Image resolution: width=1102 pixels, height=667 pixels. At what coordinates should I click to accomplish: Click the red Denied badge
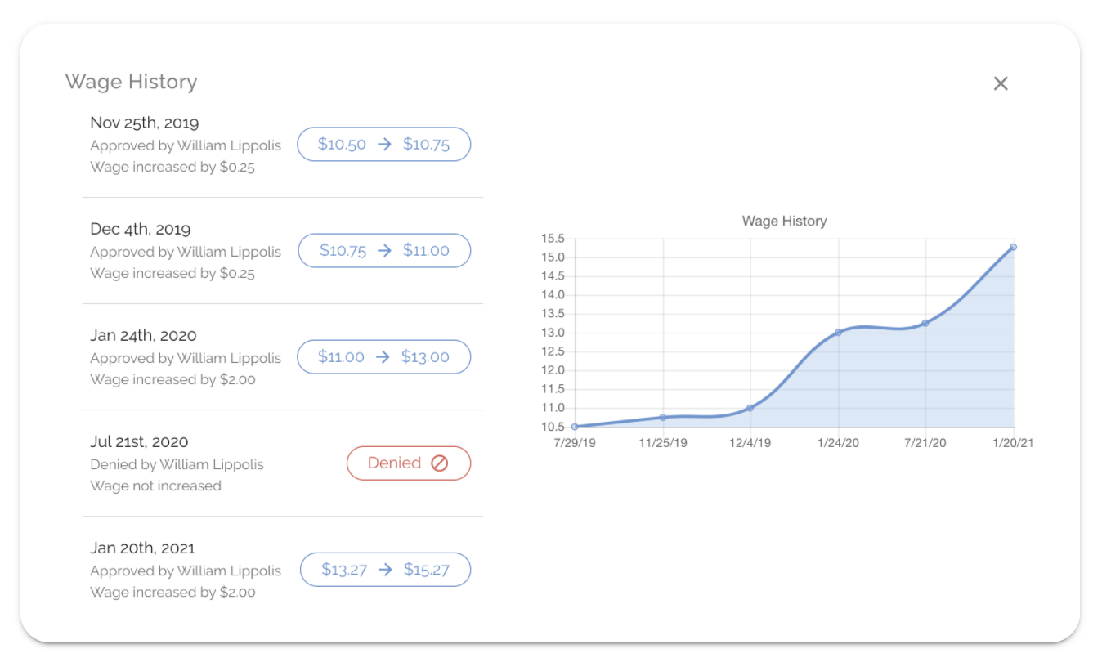(x=409, y=463)
